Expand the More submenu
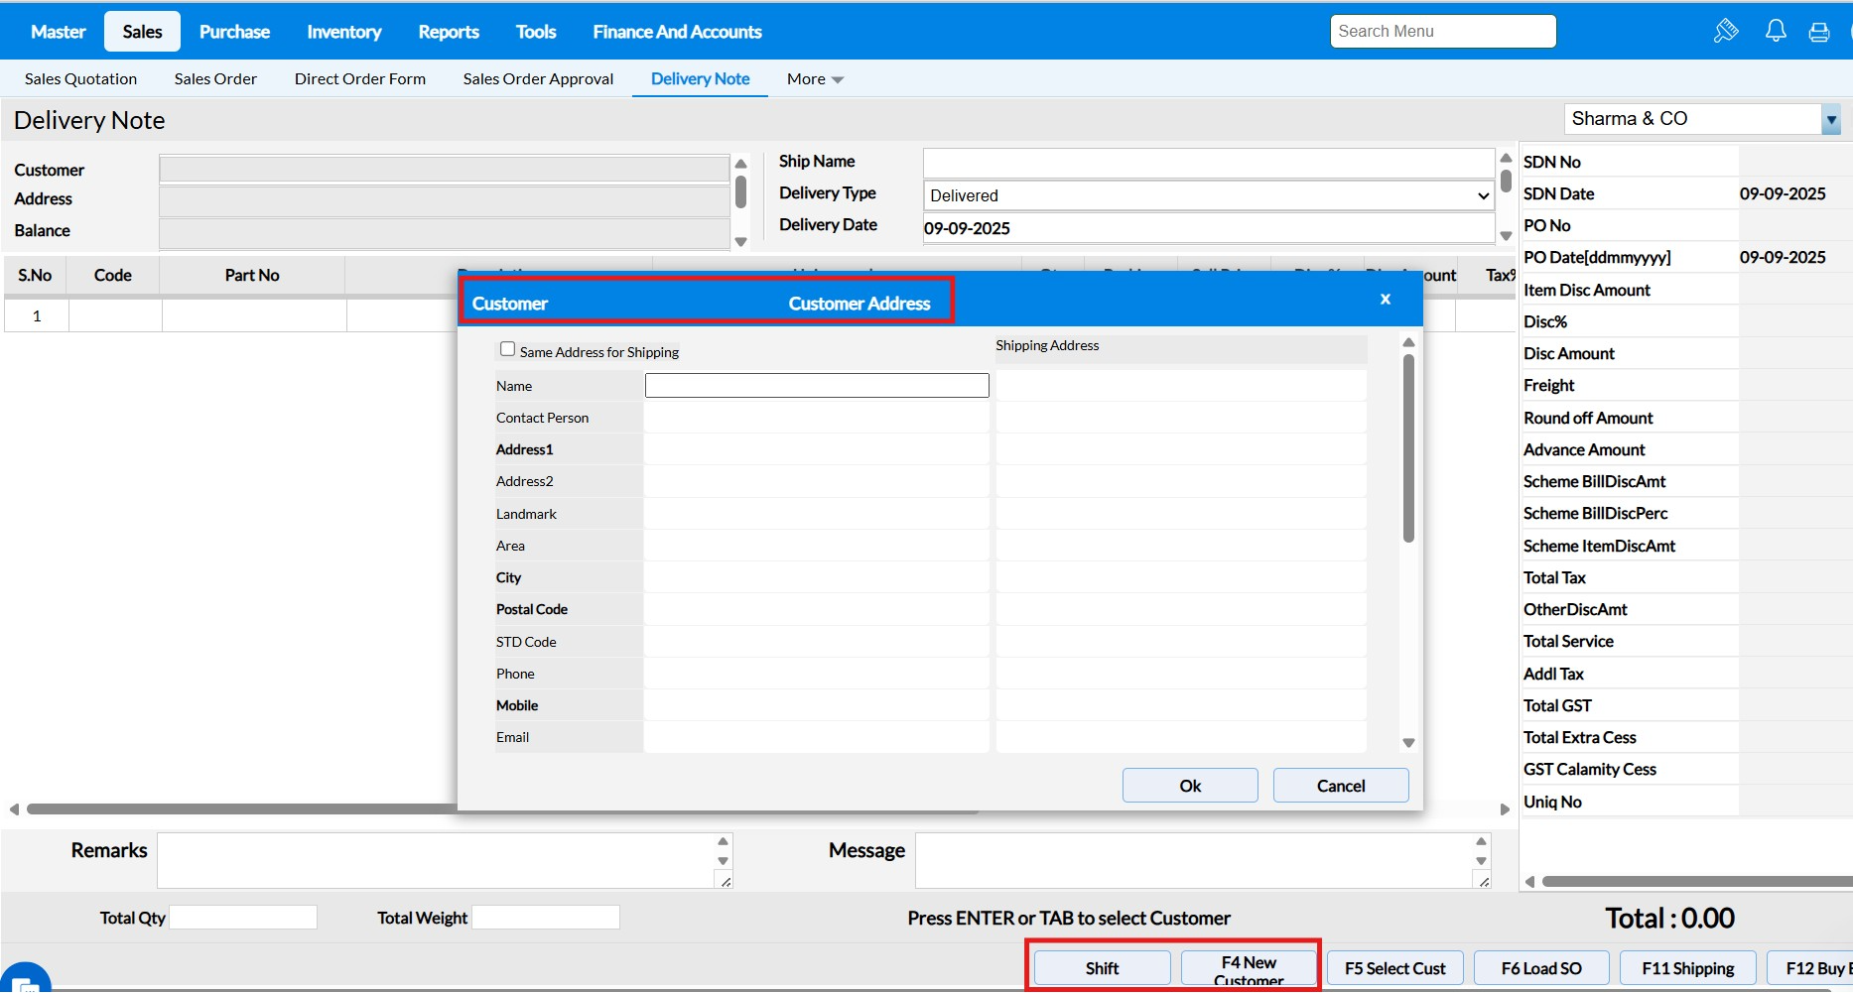This screenshot has height=993, width=1853. pos(815,79)
